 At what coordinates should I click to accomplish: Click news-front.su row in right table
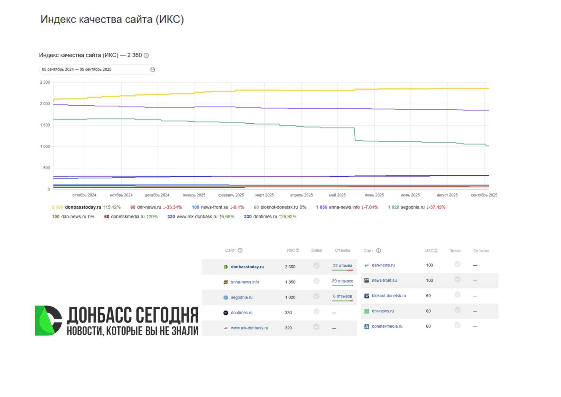click(429, 281)
